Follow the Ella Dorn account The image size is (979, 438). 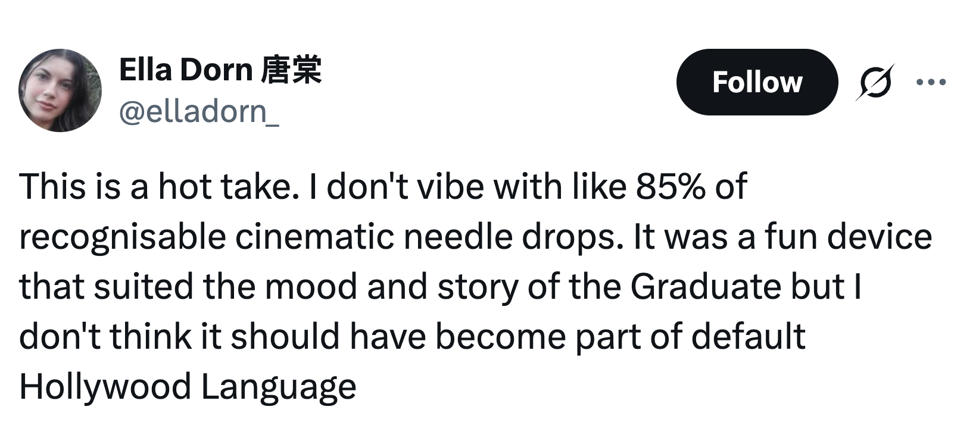(757, 82)
